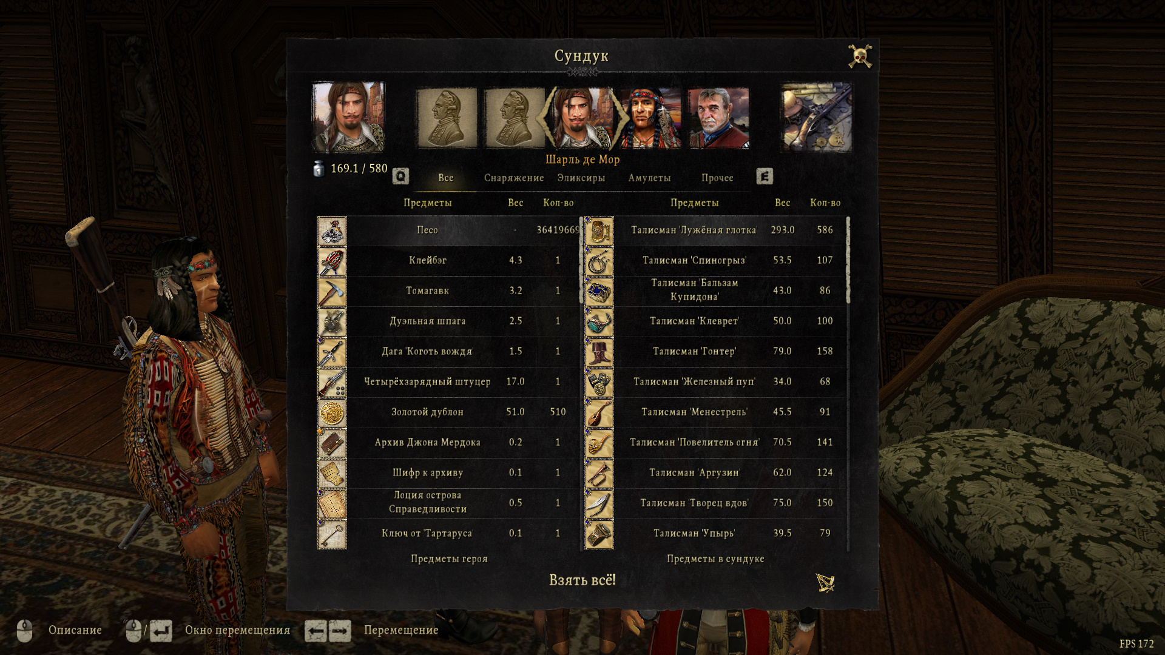Click the crossed sabres icon near Взять всё
The width and height of the screenshot is (1165, 655).
[x=825, y=583]
